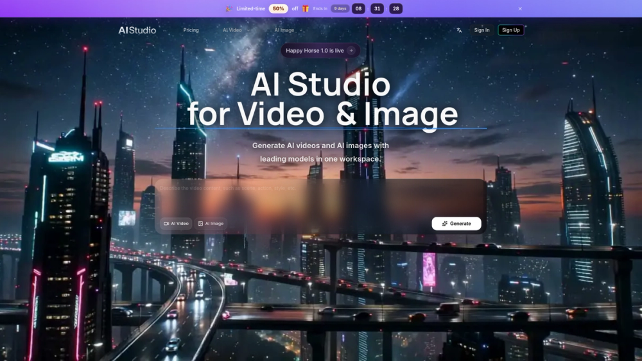Open the language translation icon
The width and height of the screenshot is (642, 361).
(459, 30)
